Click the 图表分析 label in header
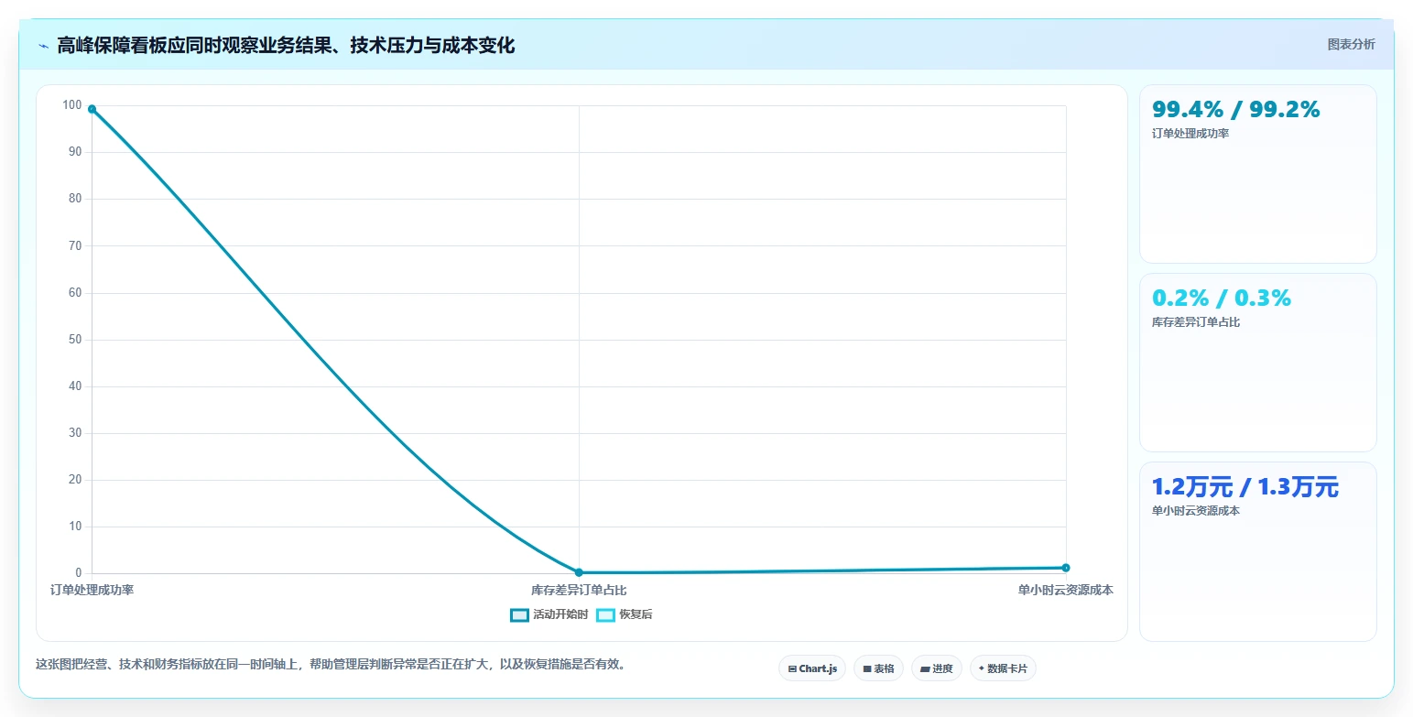The height and width of the screenshot is (717, 1413). click(1351, 44)
